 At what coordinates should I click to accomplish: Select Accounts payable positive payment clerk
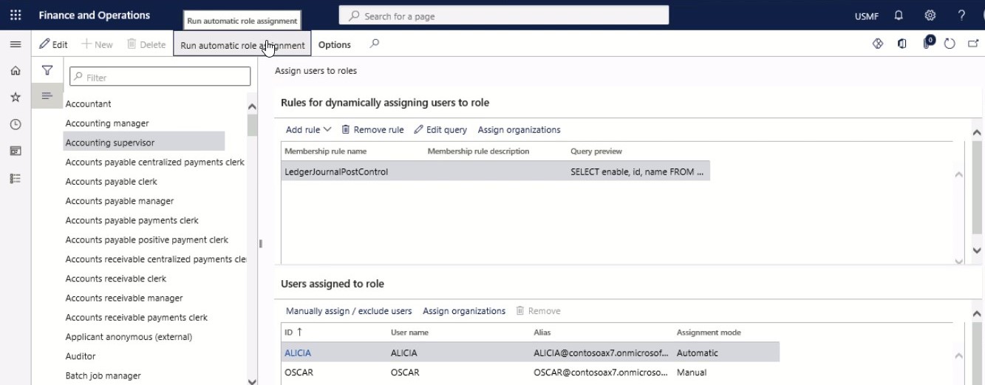(x=146, y=240)
